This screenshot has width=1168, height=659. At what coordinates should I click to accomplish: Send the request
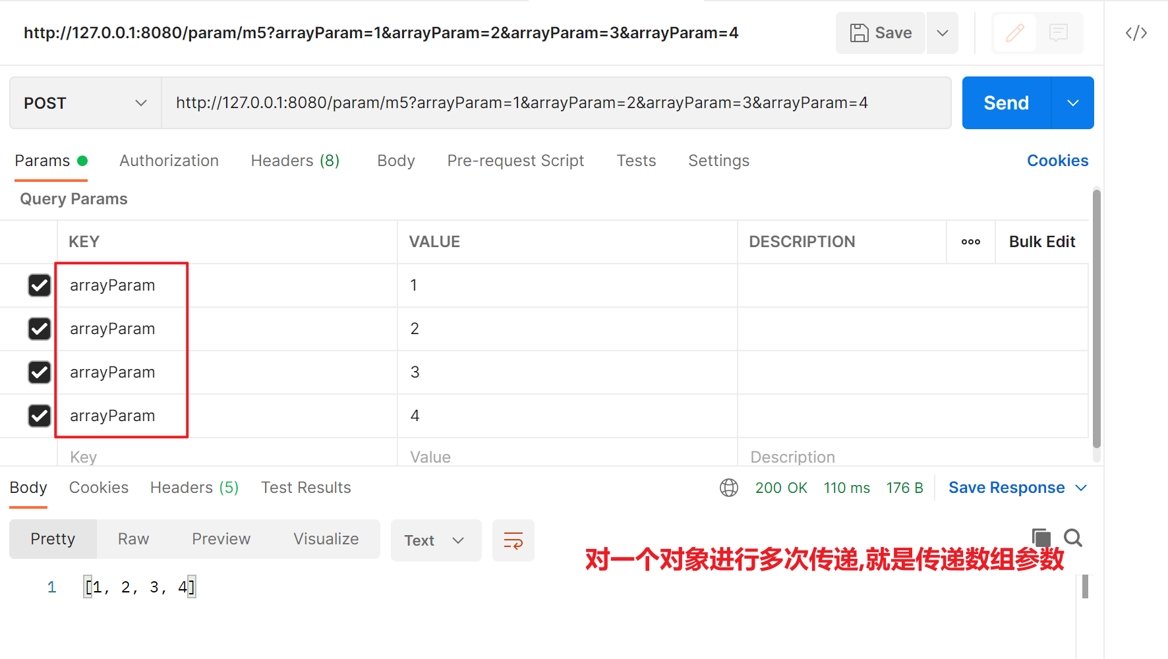(x=1007, y=103)
